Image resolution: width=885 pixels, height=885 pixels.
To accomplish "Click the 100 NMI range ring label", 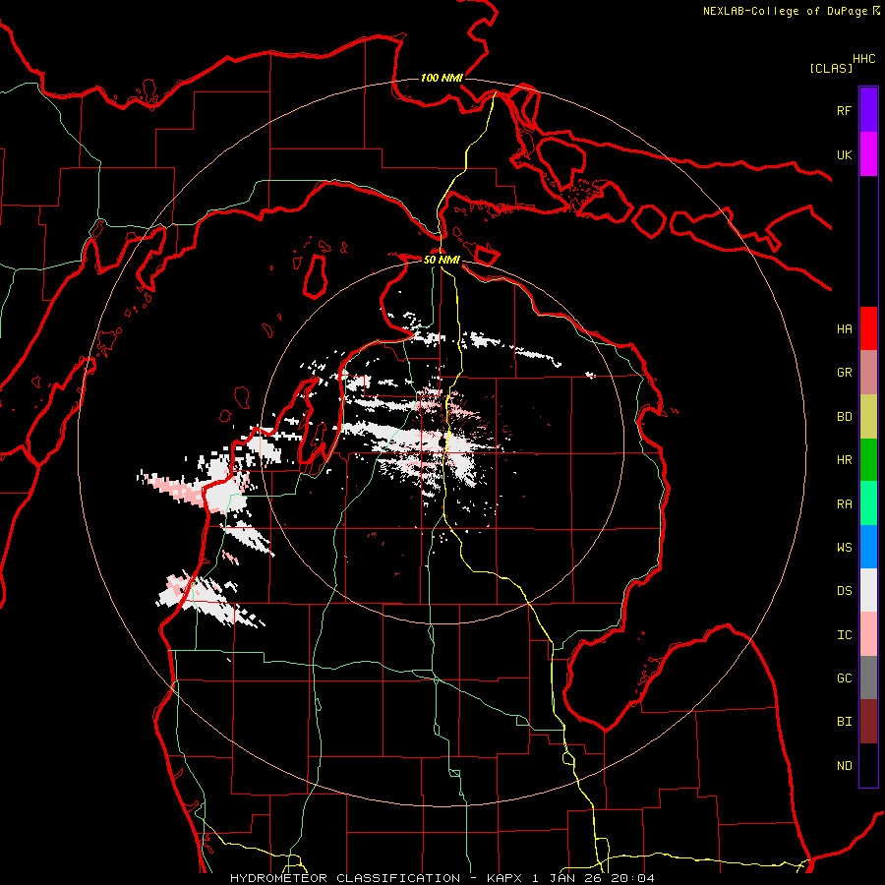I will coord(442,78).
